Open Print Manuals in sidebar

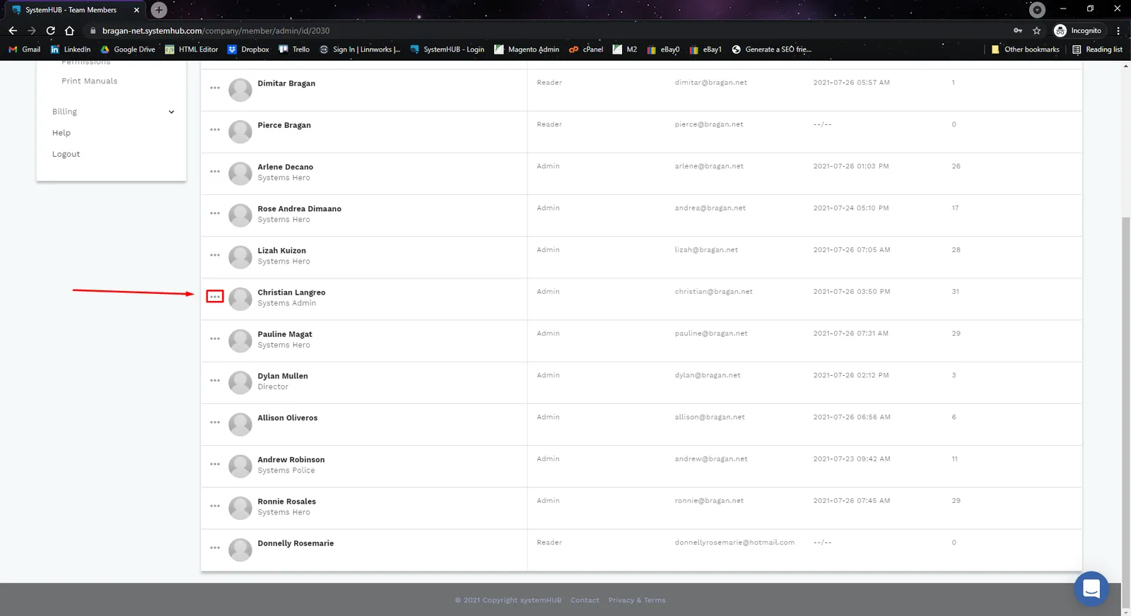click(x=89, y=81)
